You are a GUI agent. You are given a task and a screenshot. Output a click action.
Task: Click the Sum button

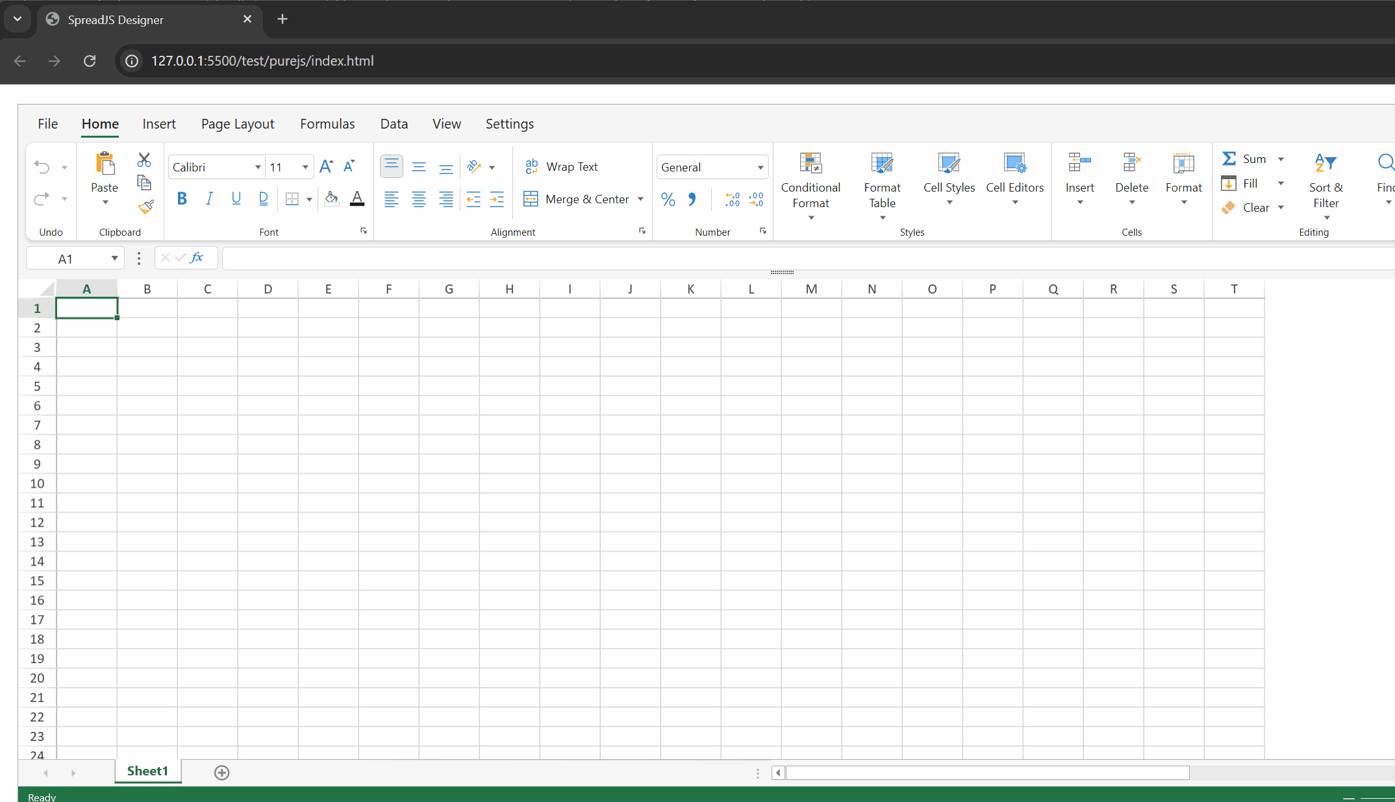click(1244, 159)
